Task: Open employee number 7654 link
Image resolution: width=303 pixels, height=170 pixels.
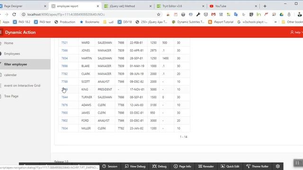Action: pos(64,58)
